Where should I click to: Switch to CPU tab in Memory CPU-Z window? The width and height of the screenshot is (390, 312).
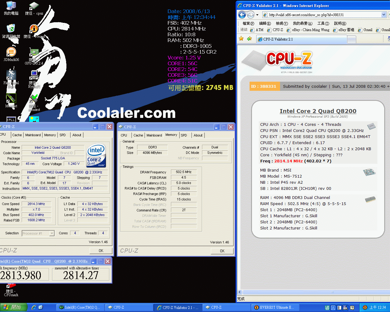pyautogui.click(x=124, y=135)
